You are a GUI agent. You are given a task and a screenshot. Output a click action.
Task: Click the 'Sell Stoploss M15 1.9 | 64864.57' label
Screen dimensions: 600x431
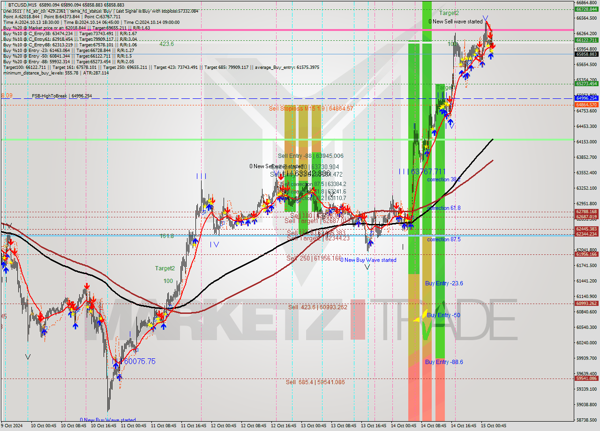[311, 108]
